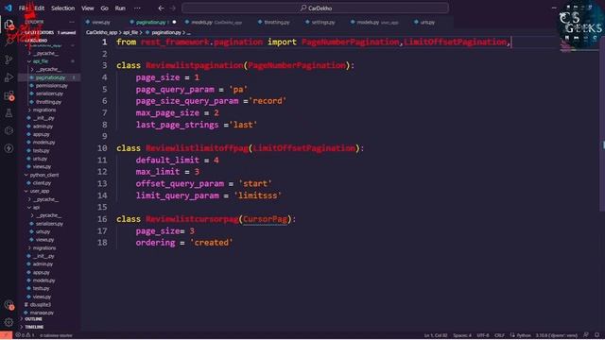Viewport: 605px width, 340px height.
Task: Open the notifications bell
Action: [x=597, y=335]
